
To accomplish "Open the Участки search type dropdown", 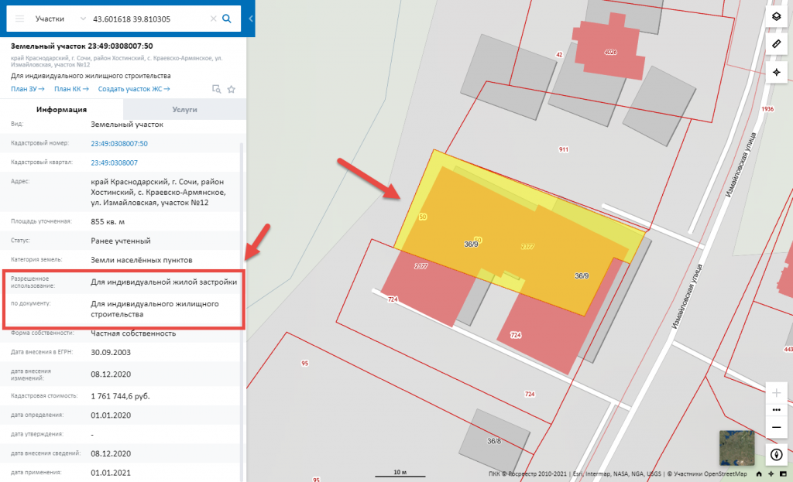I will (x=60, y=19).
